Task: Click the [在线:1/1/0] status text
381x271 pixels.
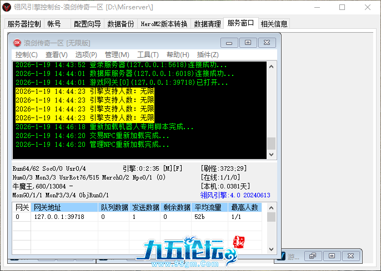Action: point(220,177)
